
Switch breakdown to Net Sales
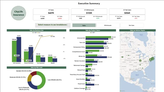click(x=131, y=25)
